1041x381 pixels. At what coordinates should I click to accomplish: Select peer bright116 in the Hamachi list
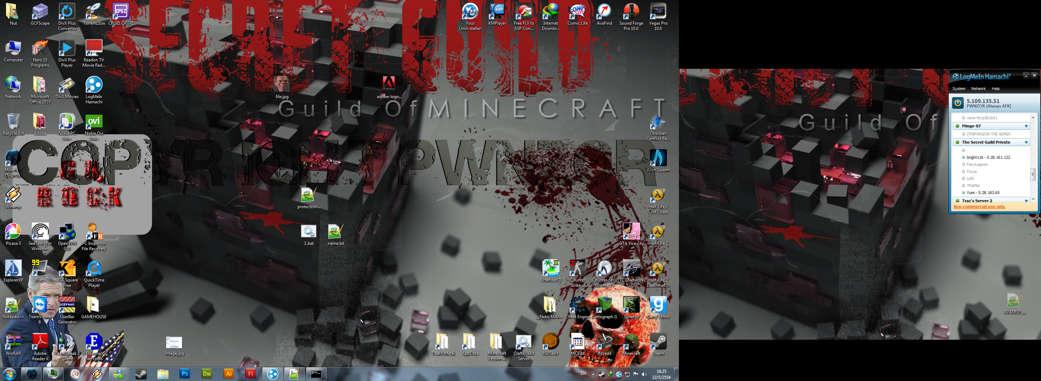coord(988,158)
